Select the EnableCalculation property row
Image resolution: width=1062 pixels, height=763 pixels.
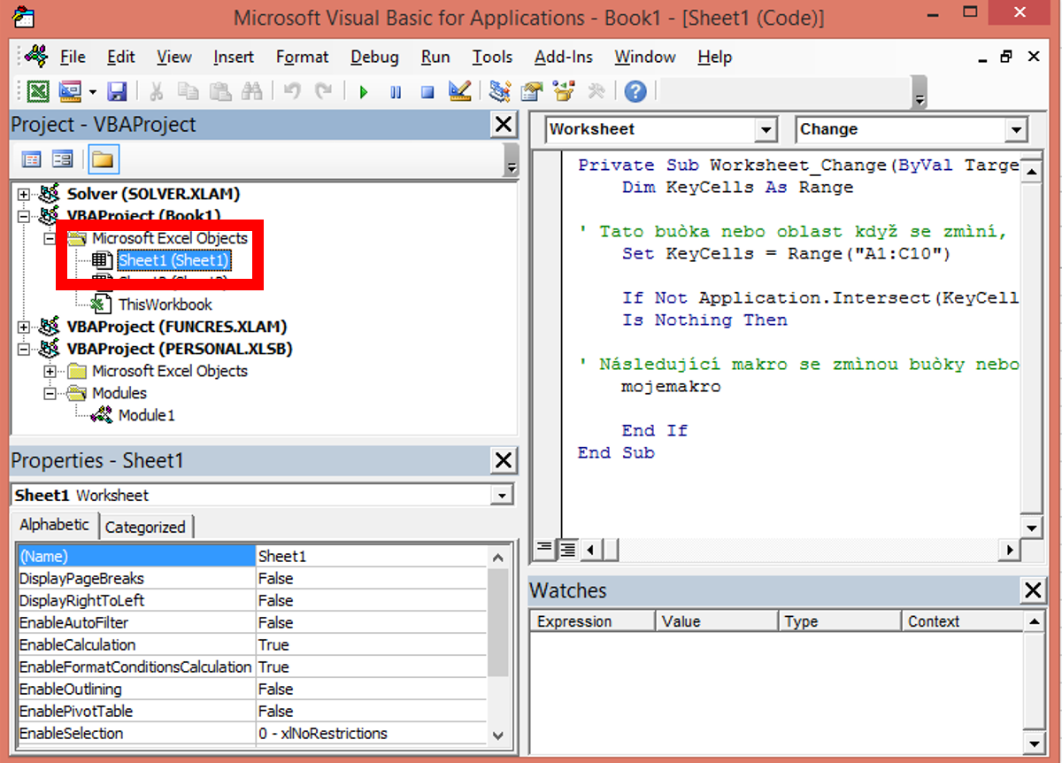click(252, 645)
